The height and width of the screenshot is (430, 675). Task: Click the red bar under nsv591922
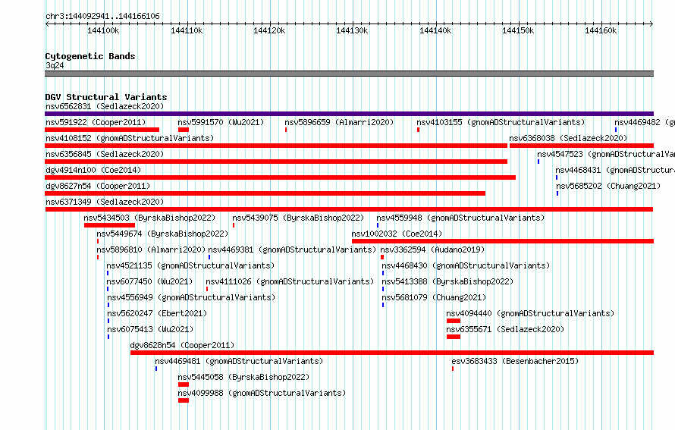pos(102,130)
